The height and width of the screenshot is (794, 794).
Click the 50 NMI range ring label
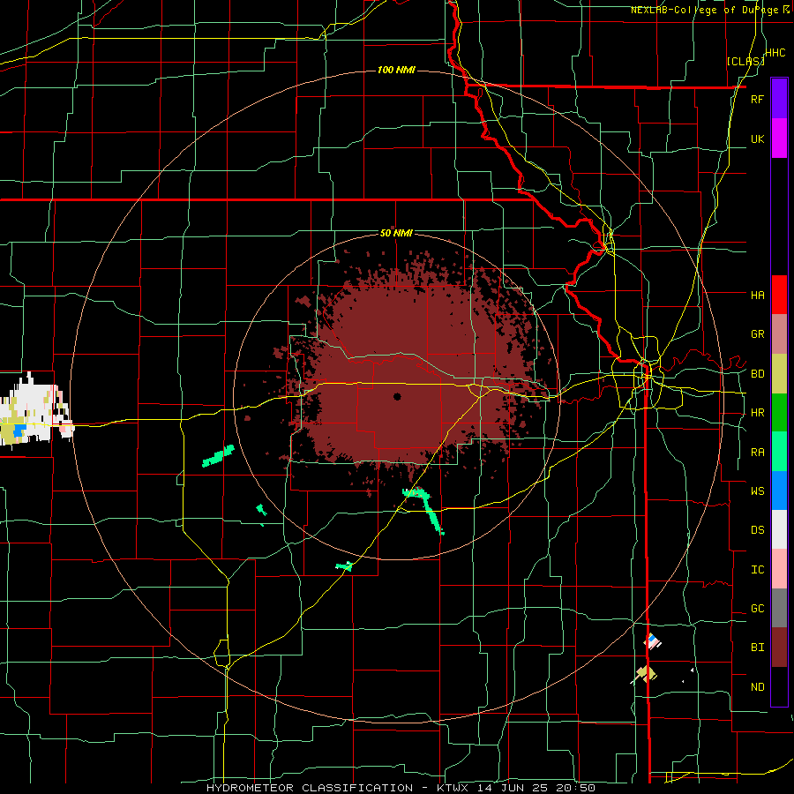tap(396, 233)
